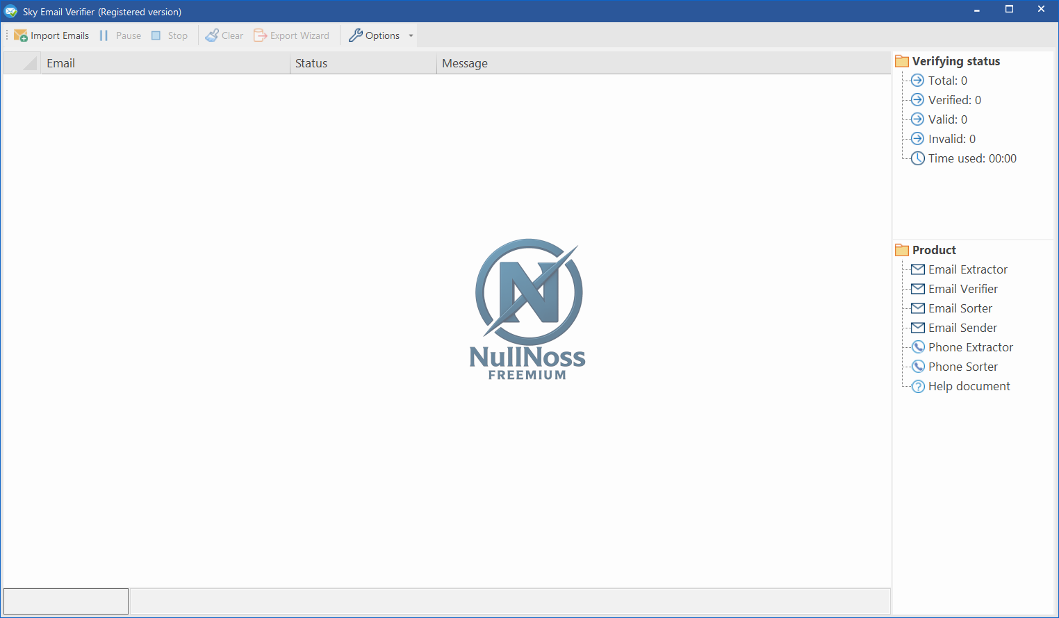Screen dimensions: 1059x618
Task: Click the Email Sender envelope icon
Action: point(918,328)
